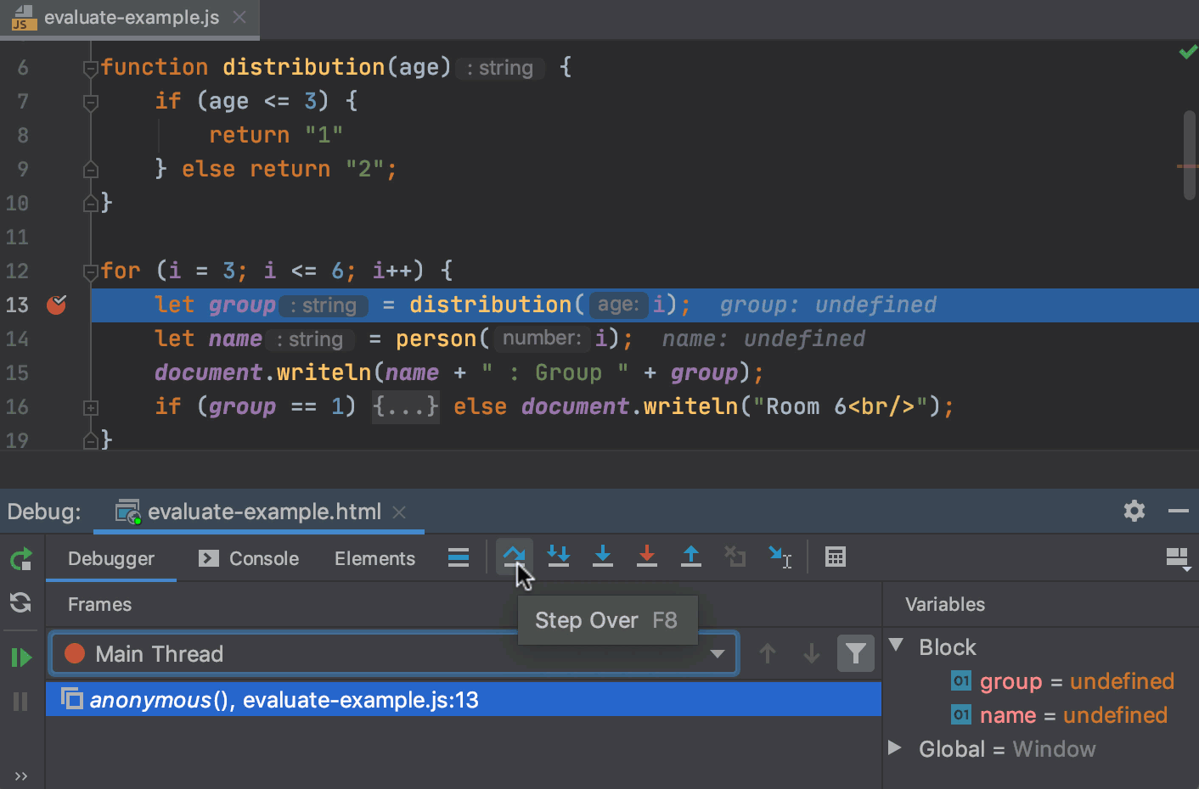
Task: Expand the folded code block on line 16
Action: coord(91,407)
